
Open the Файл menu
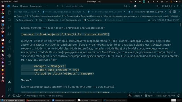pos(15,6)
